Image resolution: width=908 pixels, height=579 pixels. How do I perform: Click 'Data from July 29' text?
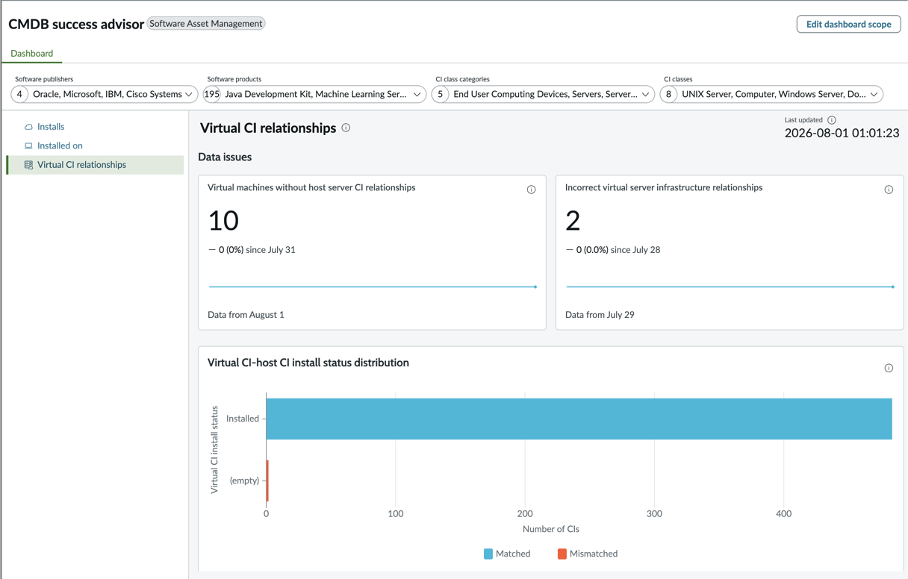coord(600,315)
